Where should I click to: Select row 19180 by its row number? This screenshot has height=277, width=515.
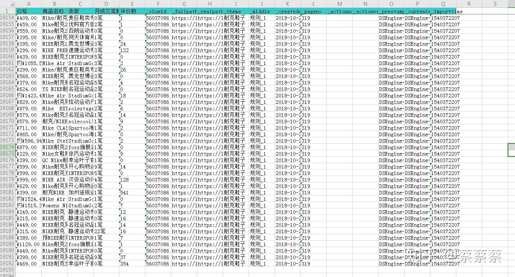coord(8,186)
